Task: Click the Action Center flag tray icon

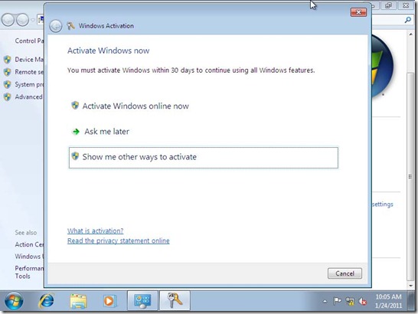Action: (337, 301)
